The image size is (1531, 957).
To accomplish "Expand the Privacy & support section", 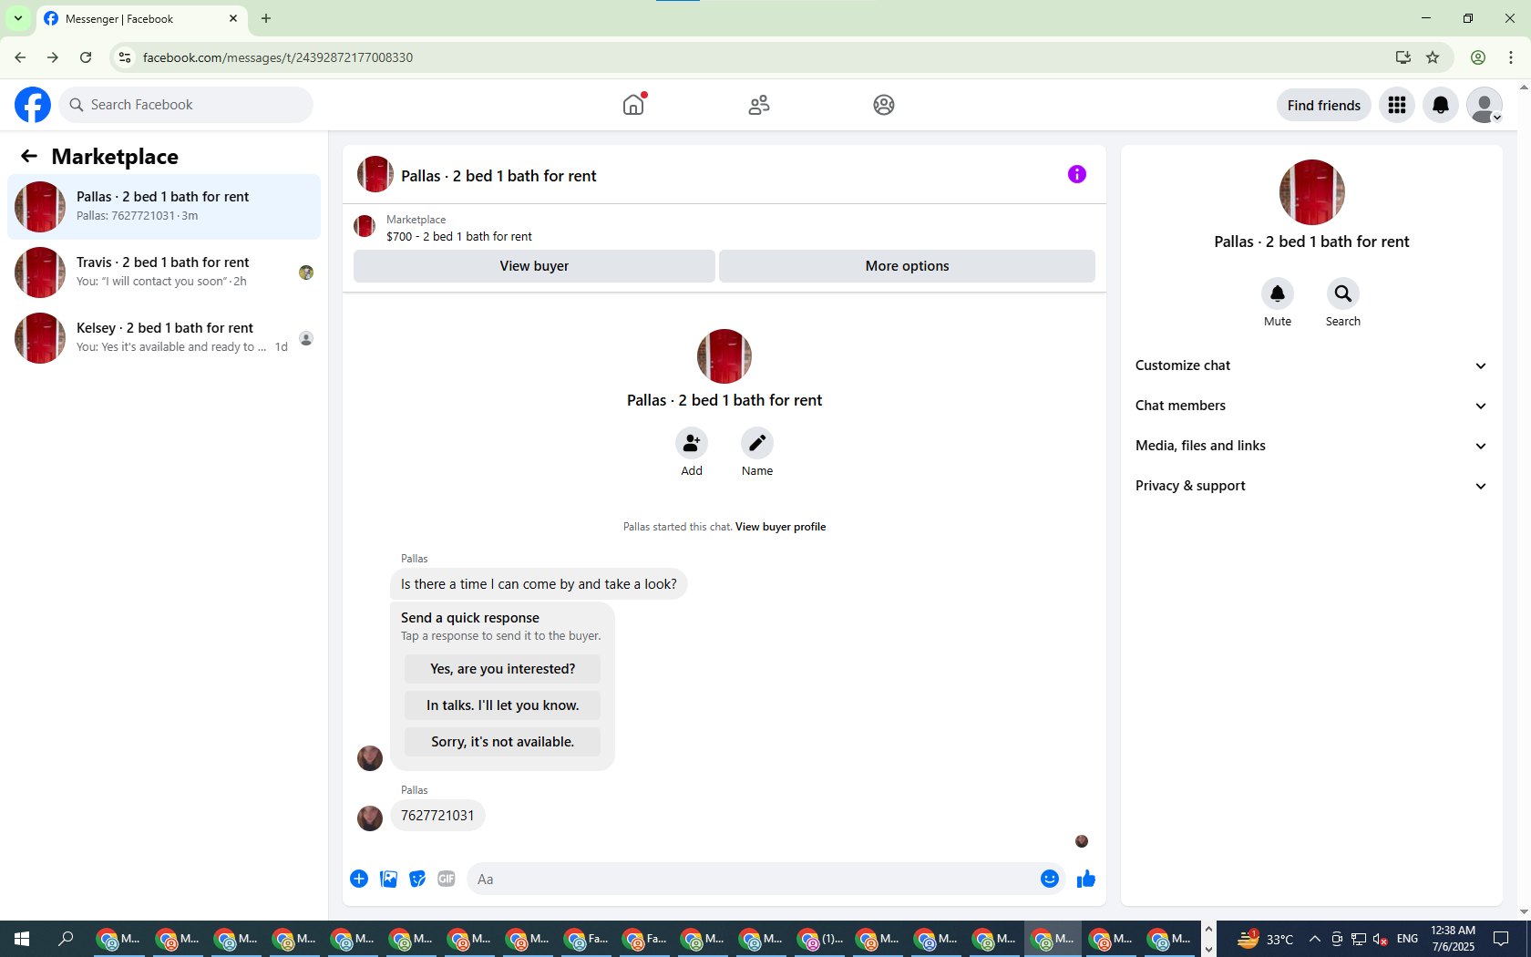I will [1311, 486].
